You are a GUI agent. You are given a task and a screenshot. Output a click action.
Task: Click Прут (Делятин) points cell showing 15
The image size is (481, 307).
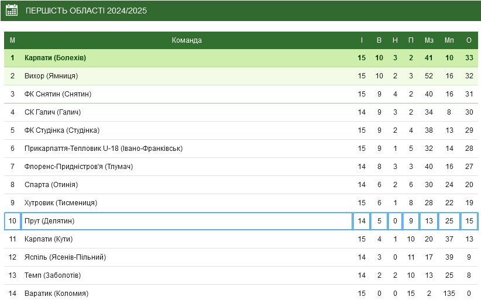coord(469,221)
